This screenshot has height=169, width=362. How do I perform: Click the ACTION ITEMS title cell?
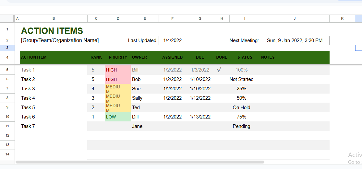coord(52,31)
